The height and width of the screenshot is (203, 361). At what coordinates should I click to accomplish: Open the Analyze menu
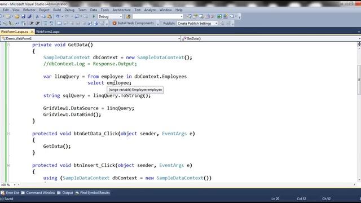pos(150,10)
